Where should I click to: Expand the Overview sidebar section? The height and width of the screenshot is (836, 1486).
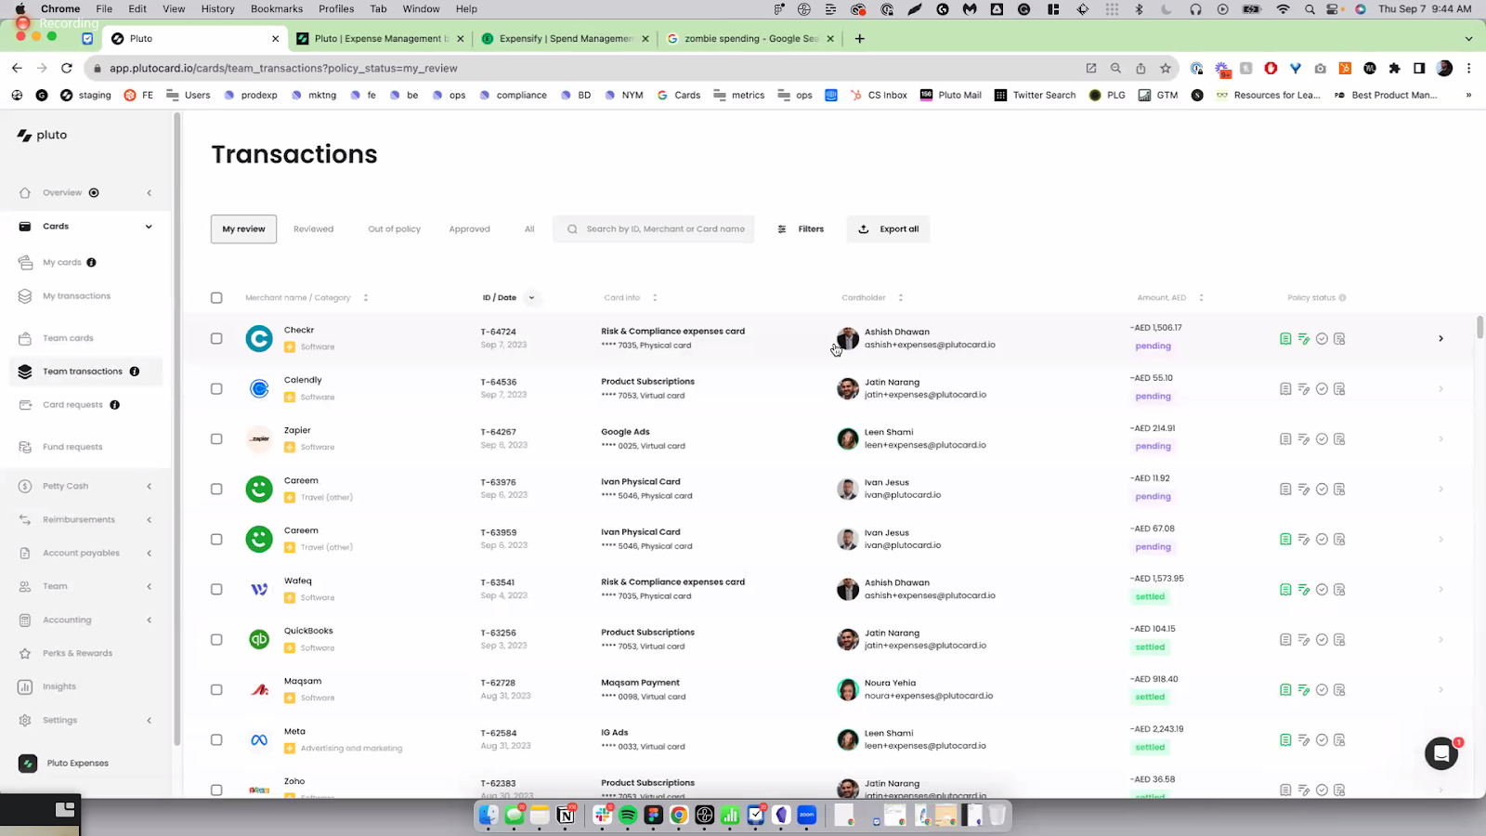point(149,193)
